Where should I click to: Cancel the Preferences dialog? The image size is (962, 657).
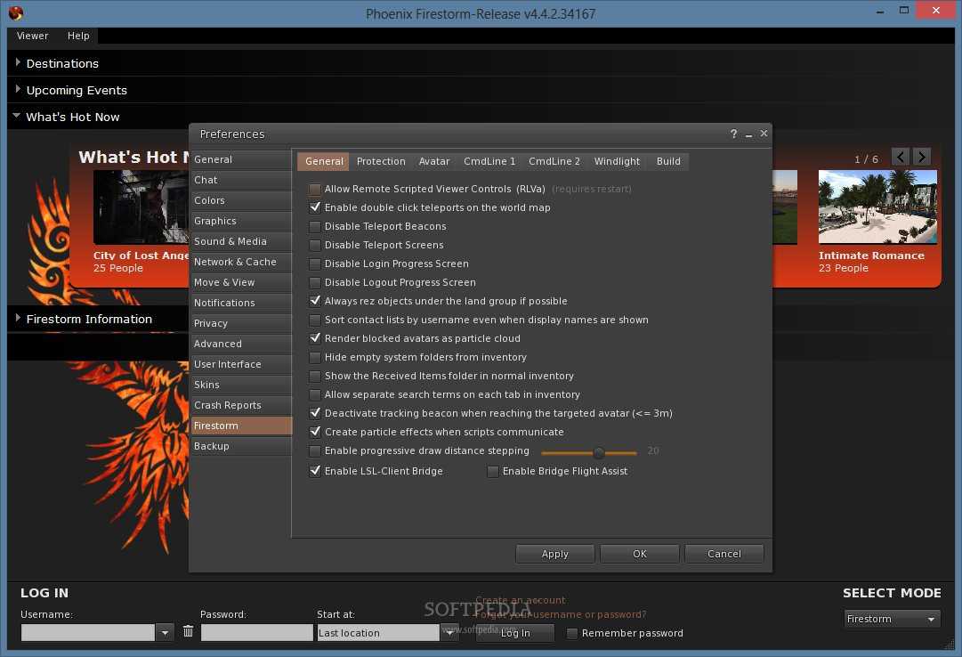click(724, 554)
